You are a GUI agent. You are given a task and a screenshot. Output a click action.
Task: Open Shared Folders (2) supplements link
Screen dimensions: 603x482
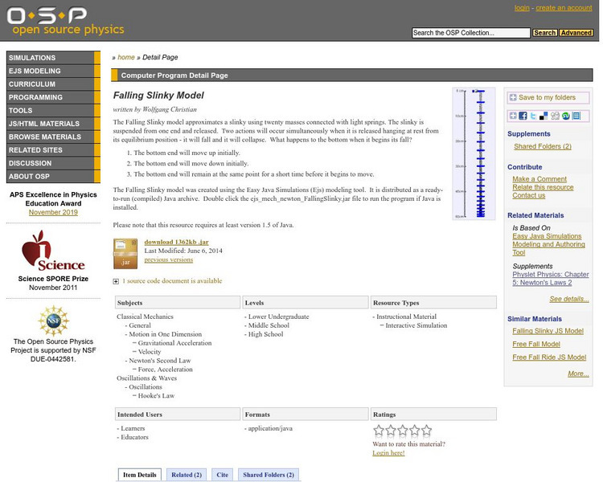pos(543,146)
